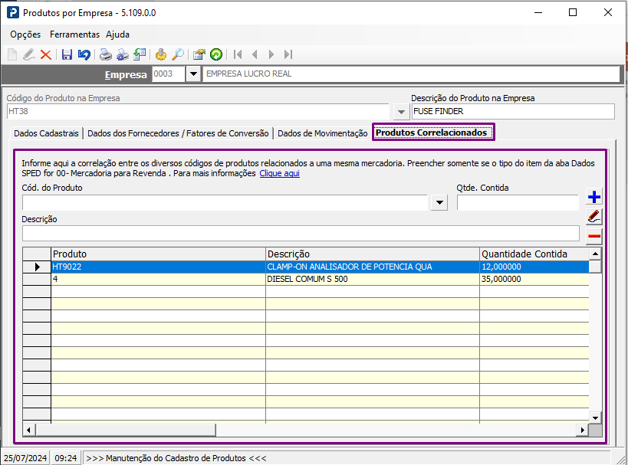Screen dimensions: 628x465
Task: Go to the last record arrow
Action: tap(288, 54)
